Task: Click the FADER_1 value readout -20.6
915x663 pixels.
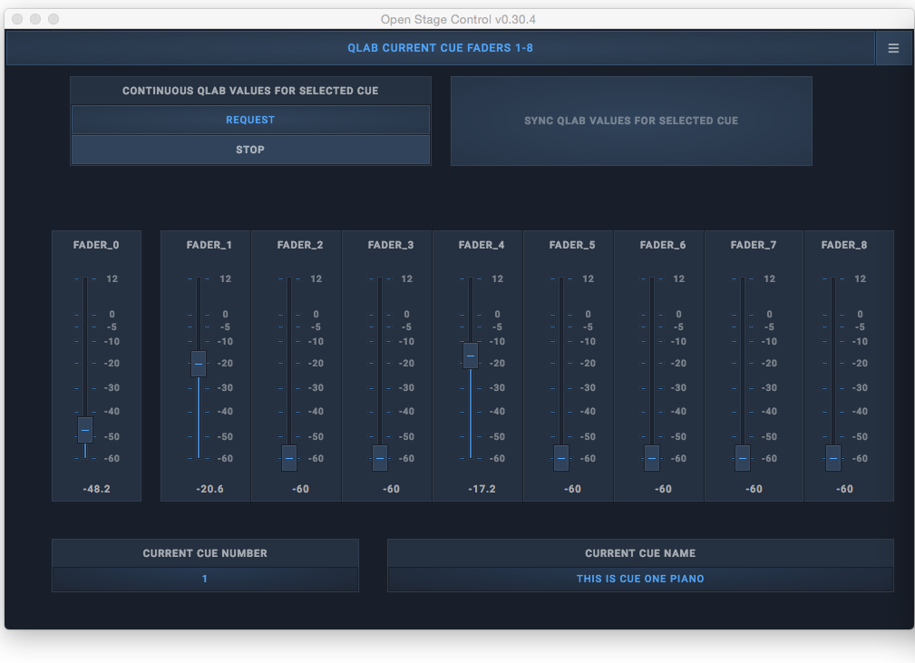Action: click(209, 489)
